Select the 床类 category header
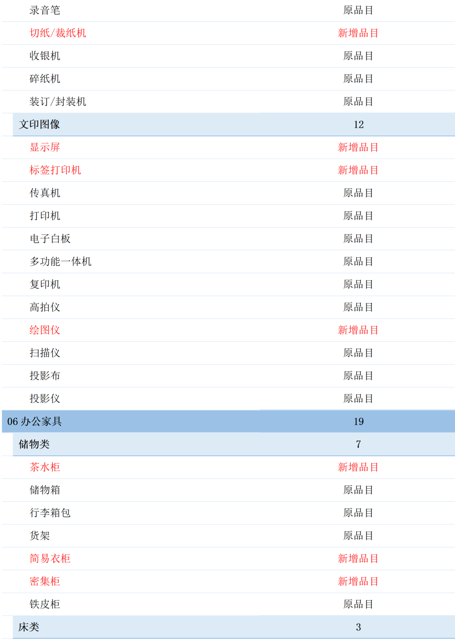Screen dimensions: 455x640 coord(29,628)
